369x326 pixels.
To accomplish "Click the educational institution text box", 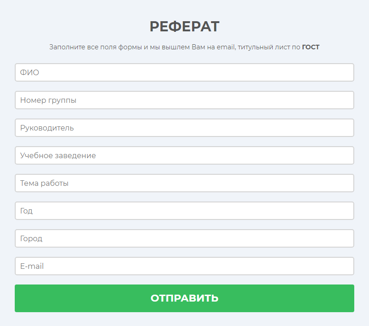I will tap(184, 155).
